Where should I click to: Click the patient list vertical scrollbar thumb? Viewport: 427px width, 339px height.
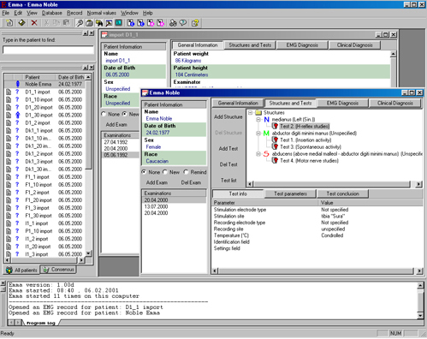point(88,124)
